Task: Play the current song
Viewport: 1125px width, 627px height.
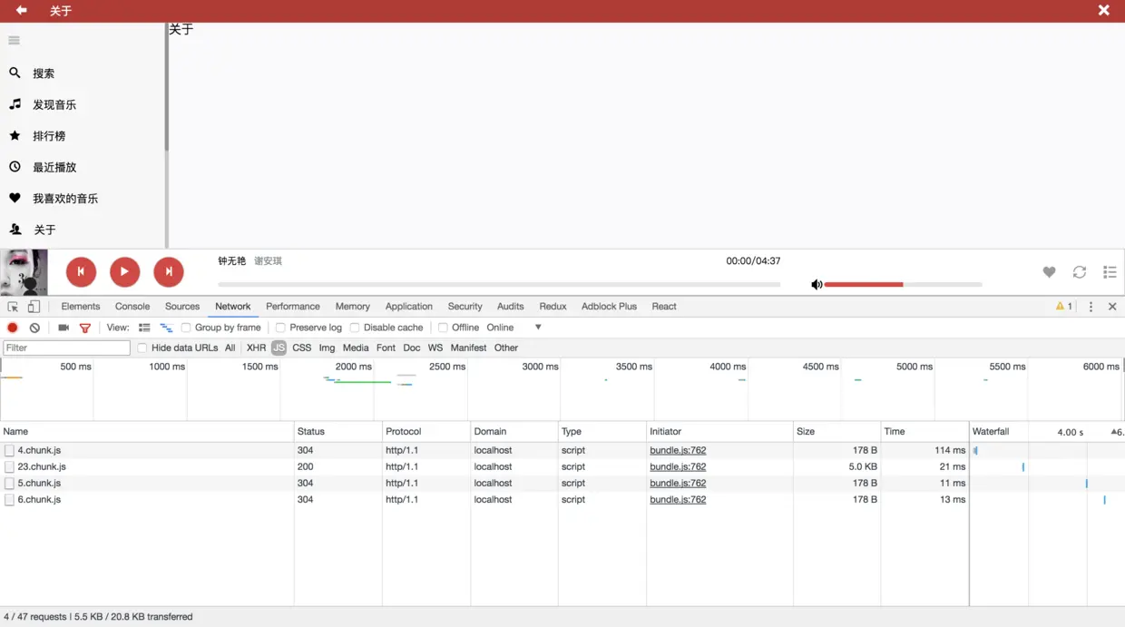Action: [124, 271]
